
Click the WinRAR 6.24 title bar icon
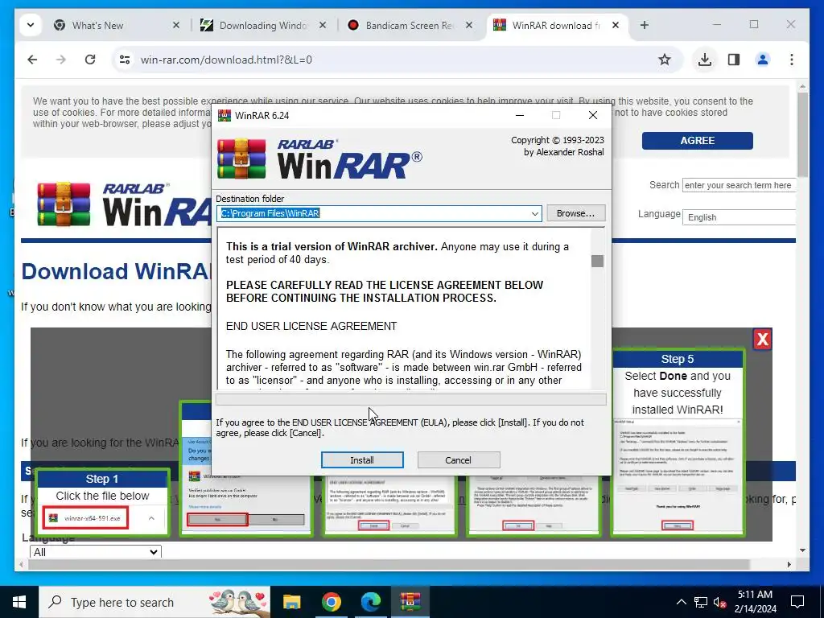click(225, 116)
